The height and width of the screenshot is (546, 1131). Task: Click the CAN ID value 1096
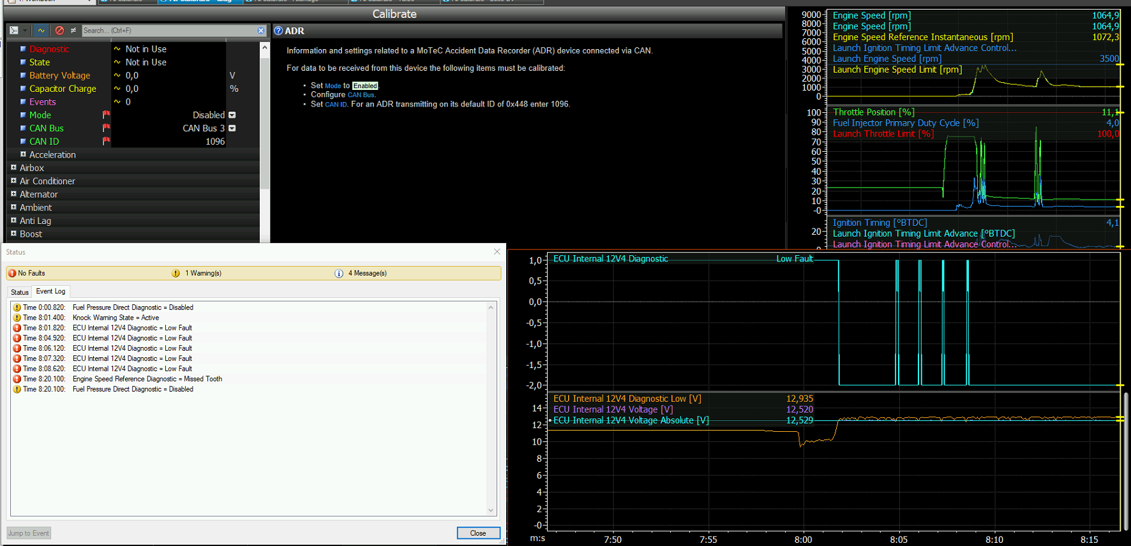point(215,142)
